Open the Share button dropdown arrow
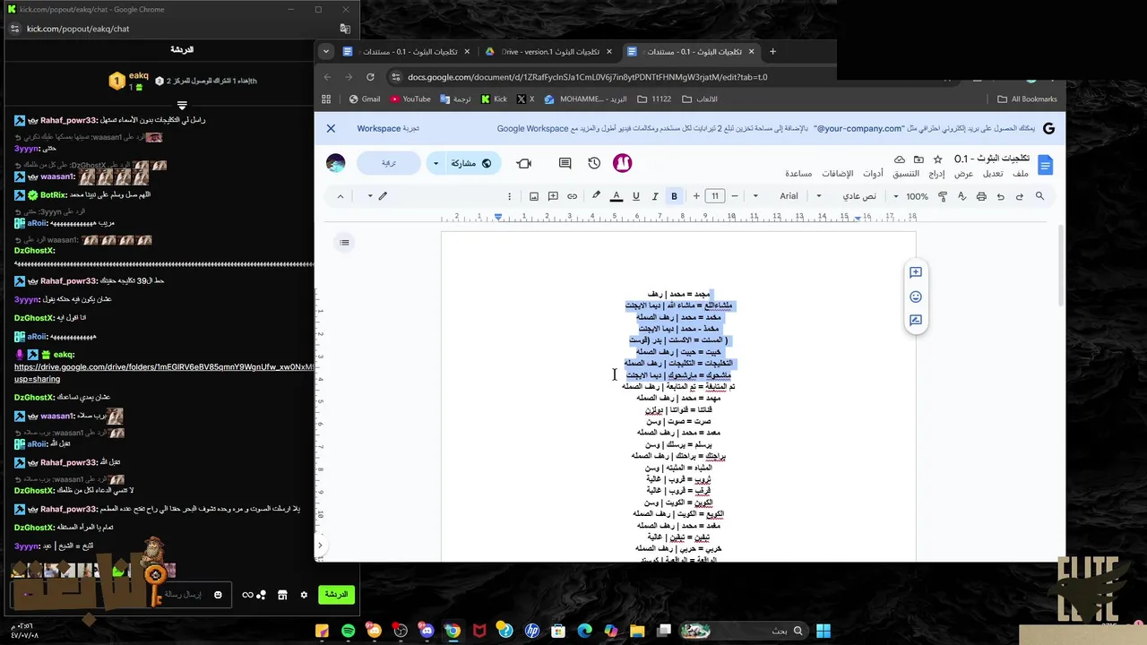Screen dimensions: 1147x645 tap(436, 163)
